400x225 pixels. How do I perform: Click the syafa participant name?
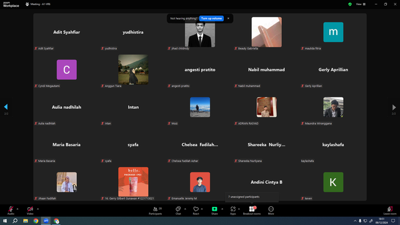coord(133,144)
